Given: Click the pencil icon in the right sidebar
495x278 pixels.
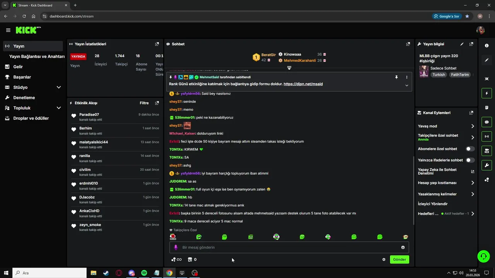Looking at the screenshot, I should pos(486,60).
